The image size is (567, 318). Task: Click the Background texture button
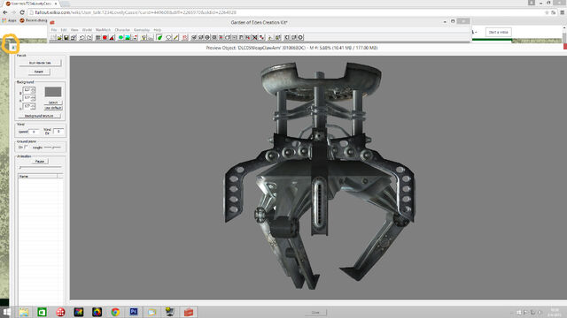[x=39, y=116]
